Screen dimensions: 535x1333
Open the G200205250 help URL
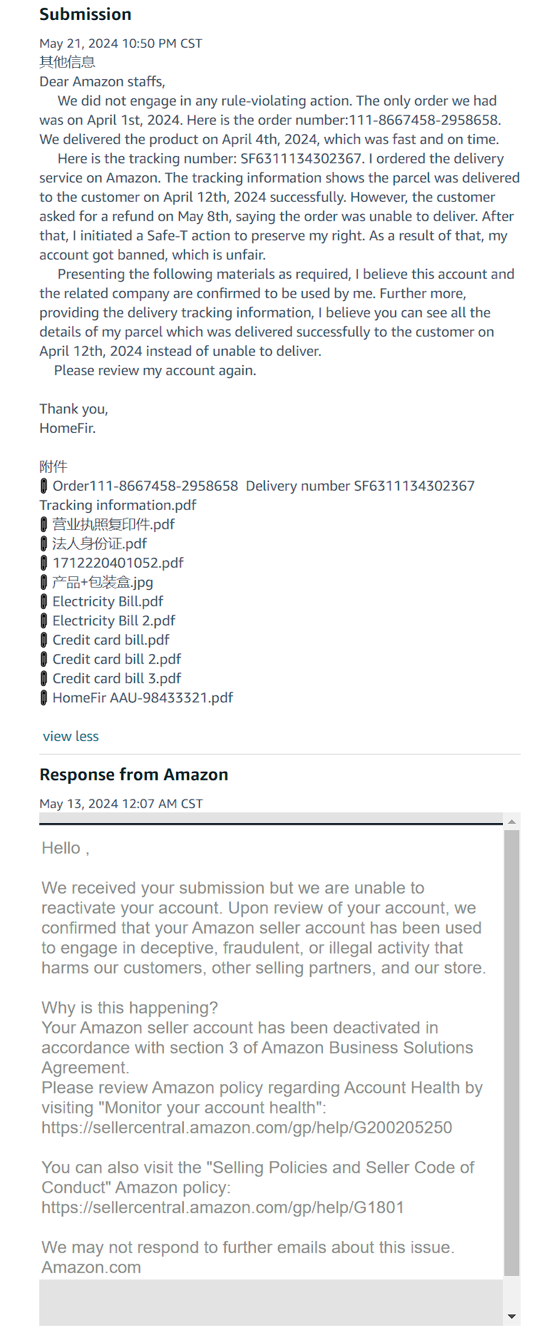247,1128
